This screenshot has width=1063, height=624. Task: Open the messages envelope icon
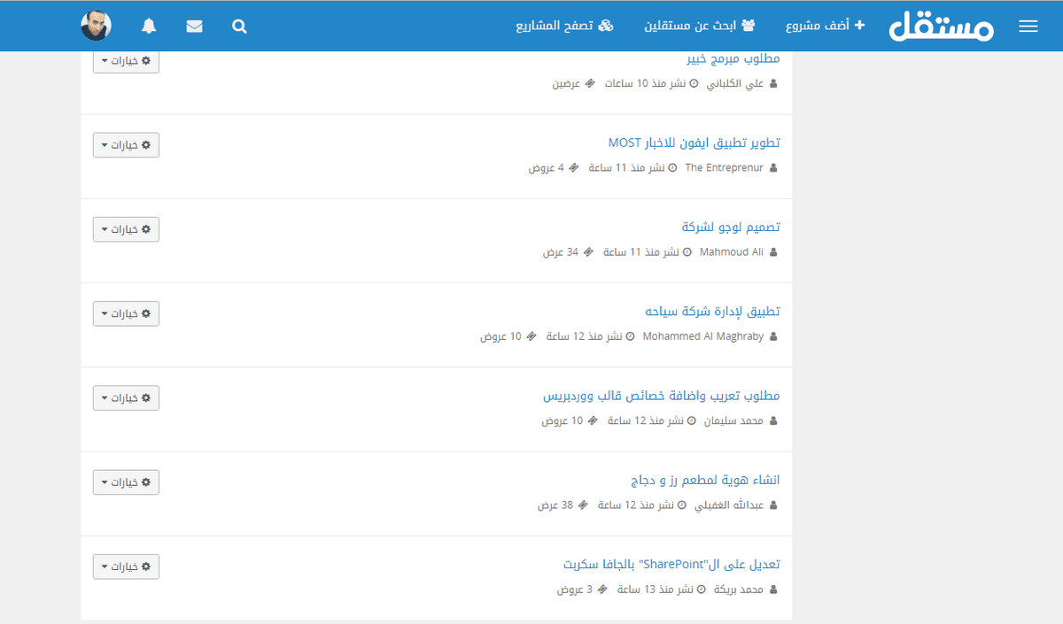pos(194,27)
